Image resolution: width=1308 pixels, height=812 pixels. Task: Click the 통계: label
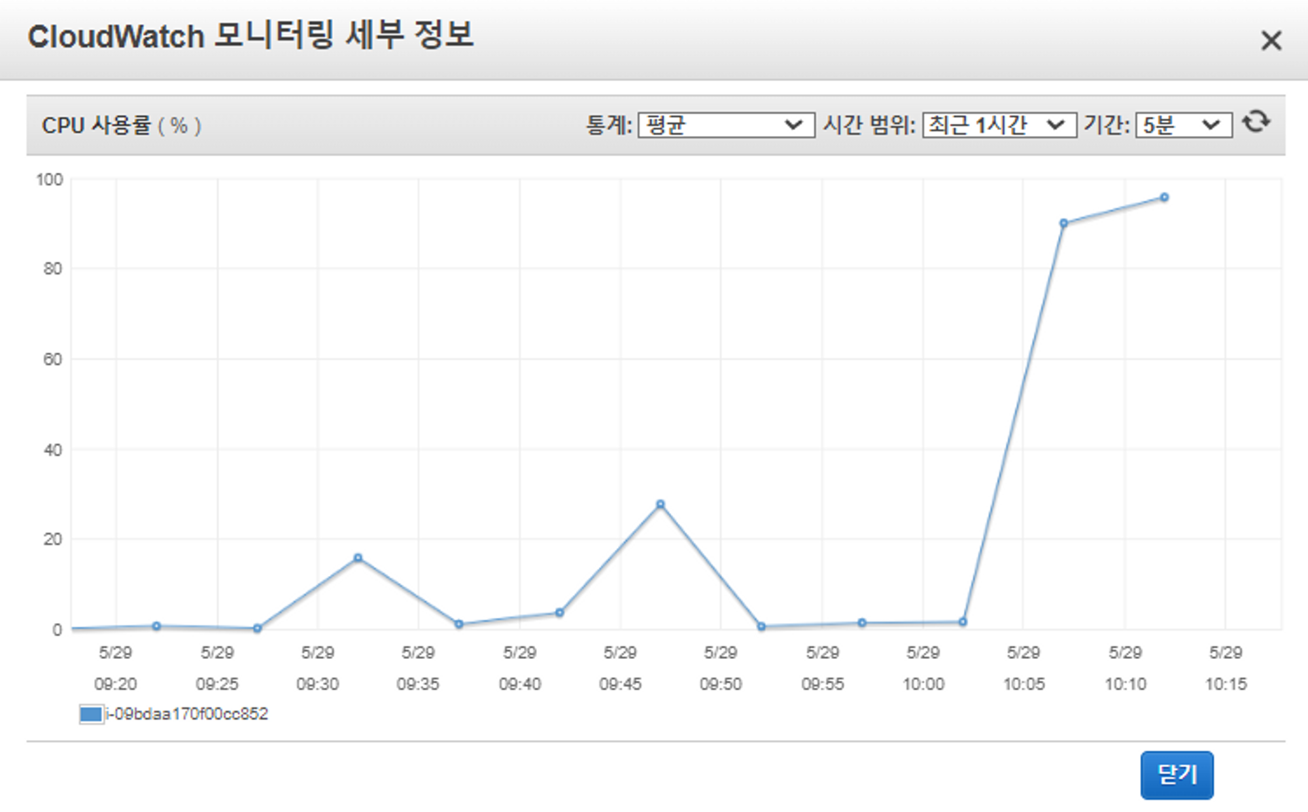(609, 125)
